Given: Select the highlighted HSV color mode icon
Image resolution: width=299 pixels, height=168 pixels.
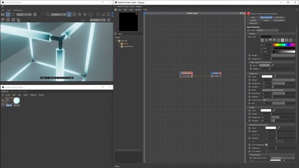Looking at the screenshot, I should (282, 40).
